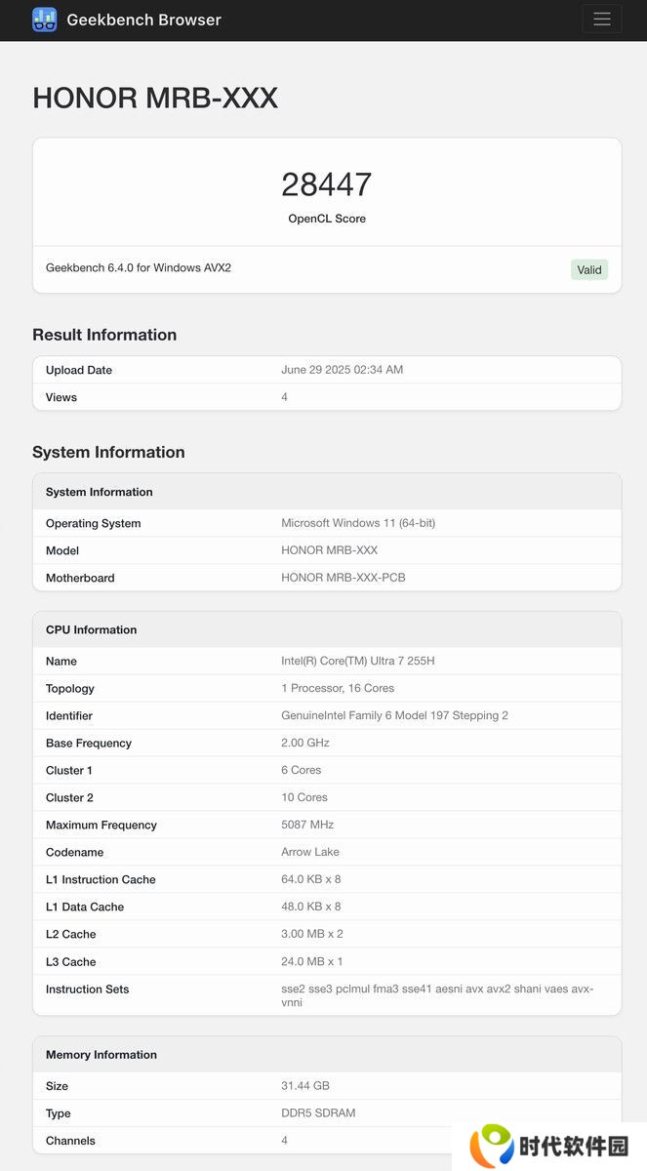The width and height of the screenshot is (647, 1171).
Task: Select upload date 'June 29 2025 02:34 AM'
Action: click(343, 370)
